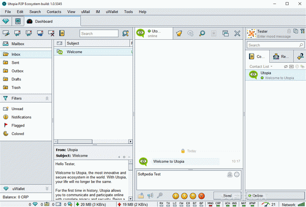Select the Welcome email row
This screenshot has height=207, width=306.
(93, 52)
